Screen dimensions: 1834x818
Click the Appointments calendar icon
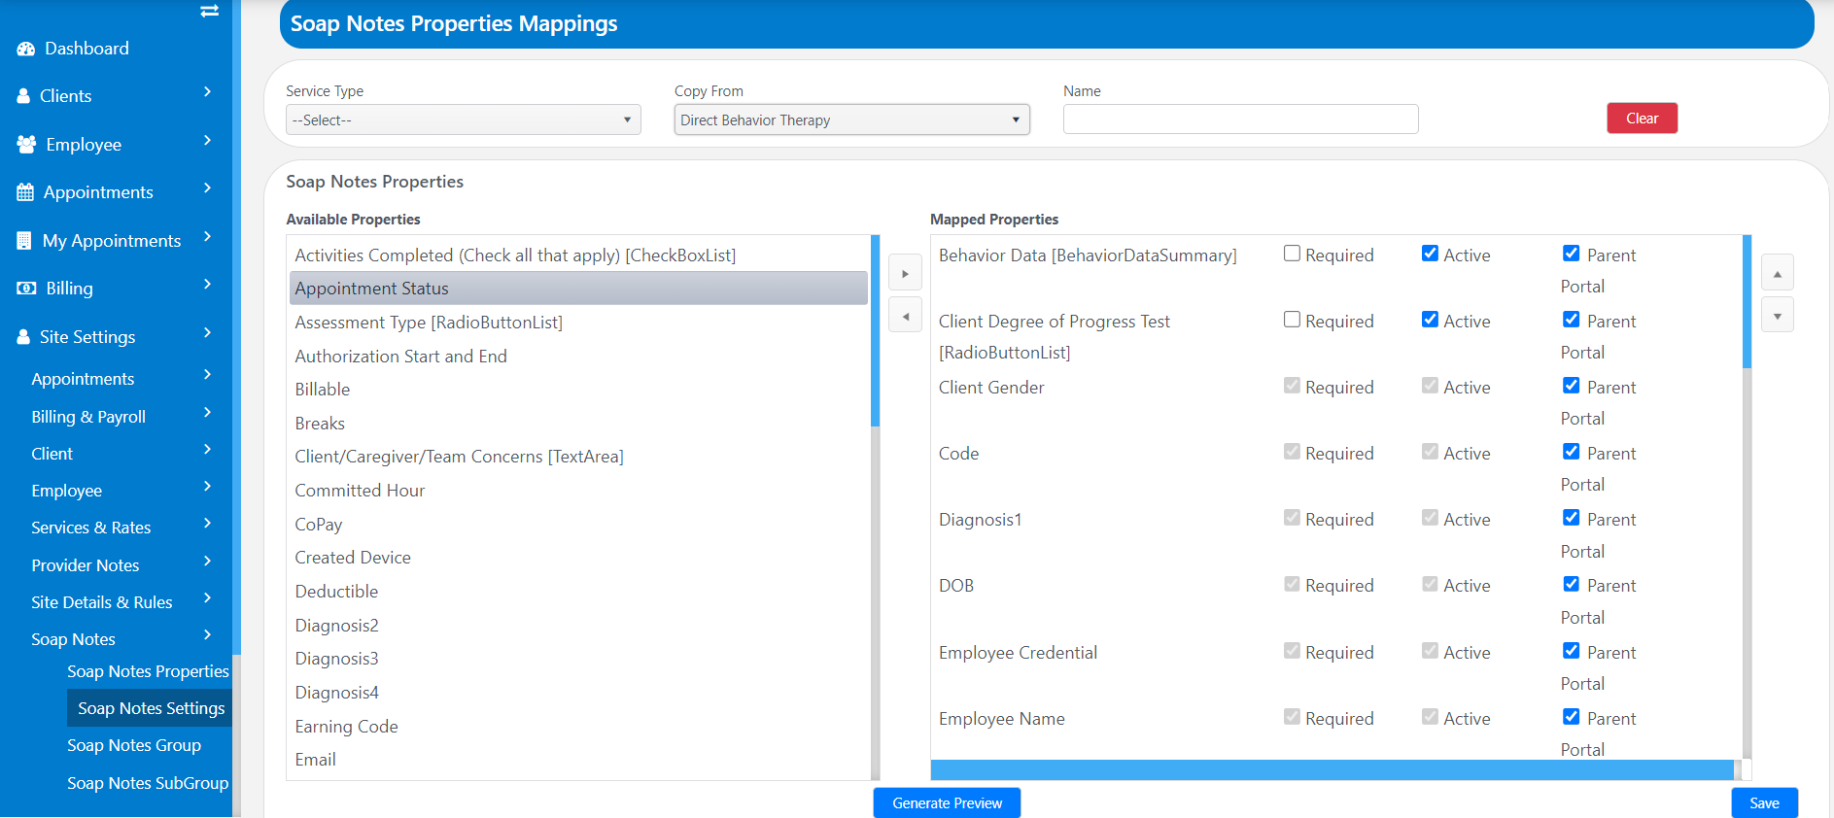click(25, 192)
